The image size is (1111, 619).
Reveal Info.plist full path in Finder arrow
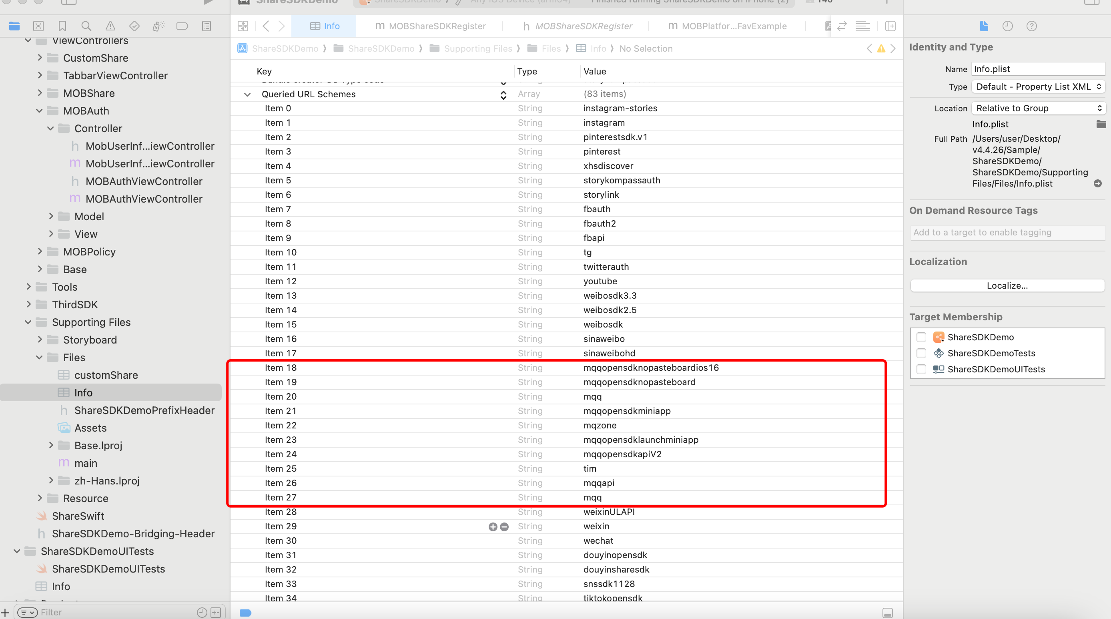click(x=1098, y=183)
